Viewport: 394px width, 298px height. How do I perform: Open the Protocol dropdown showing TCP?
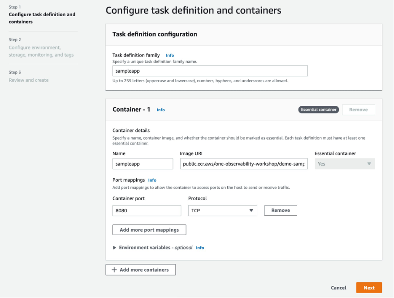(222, 210)
